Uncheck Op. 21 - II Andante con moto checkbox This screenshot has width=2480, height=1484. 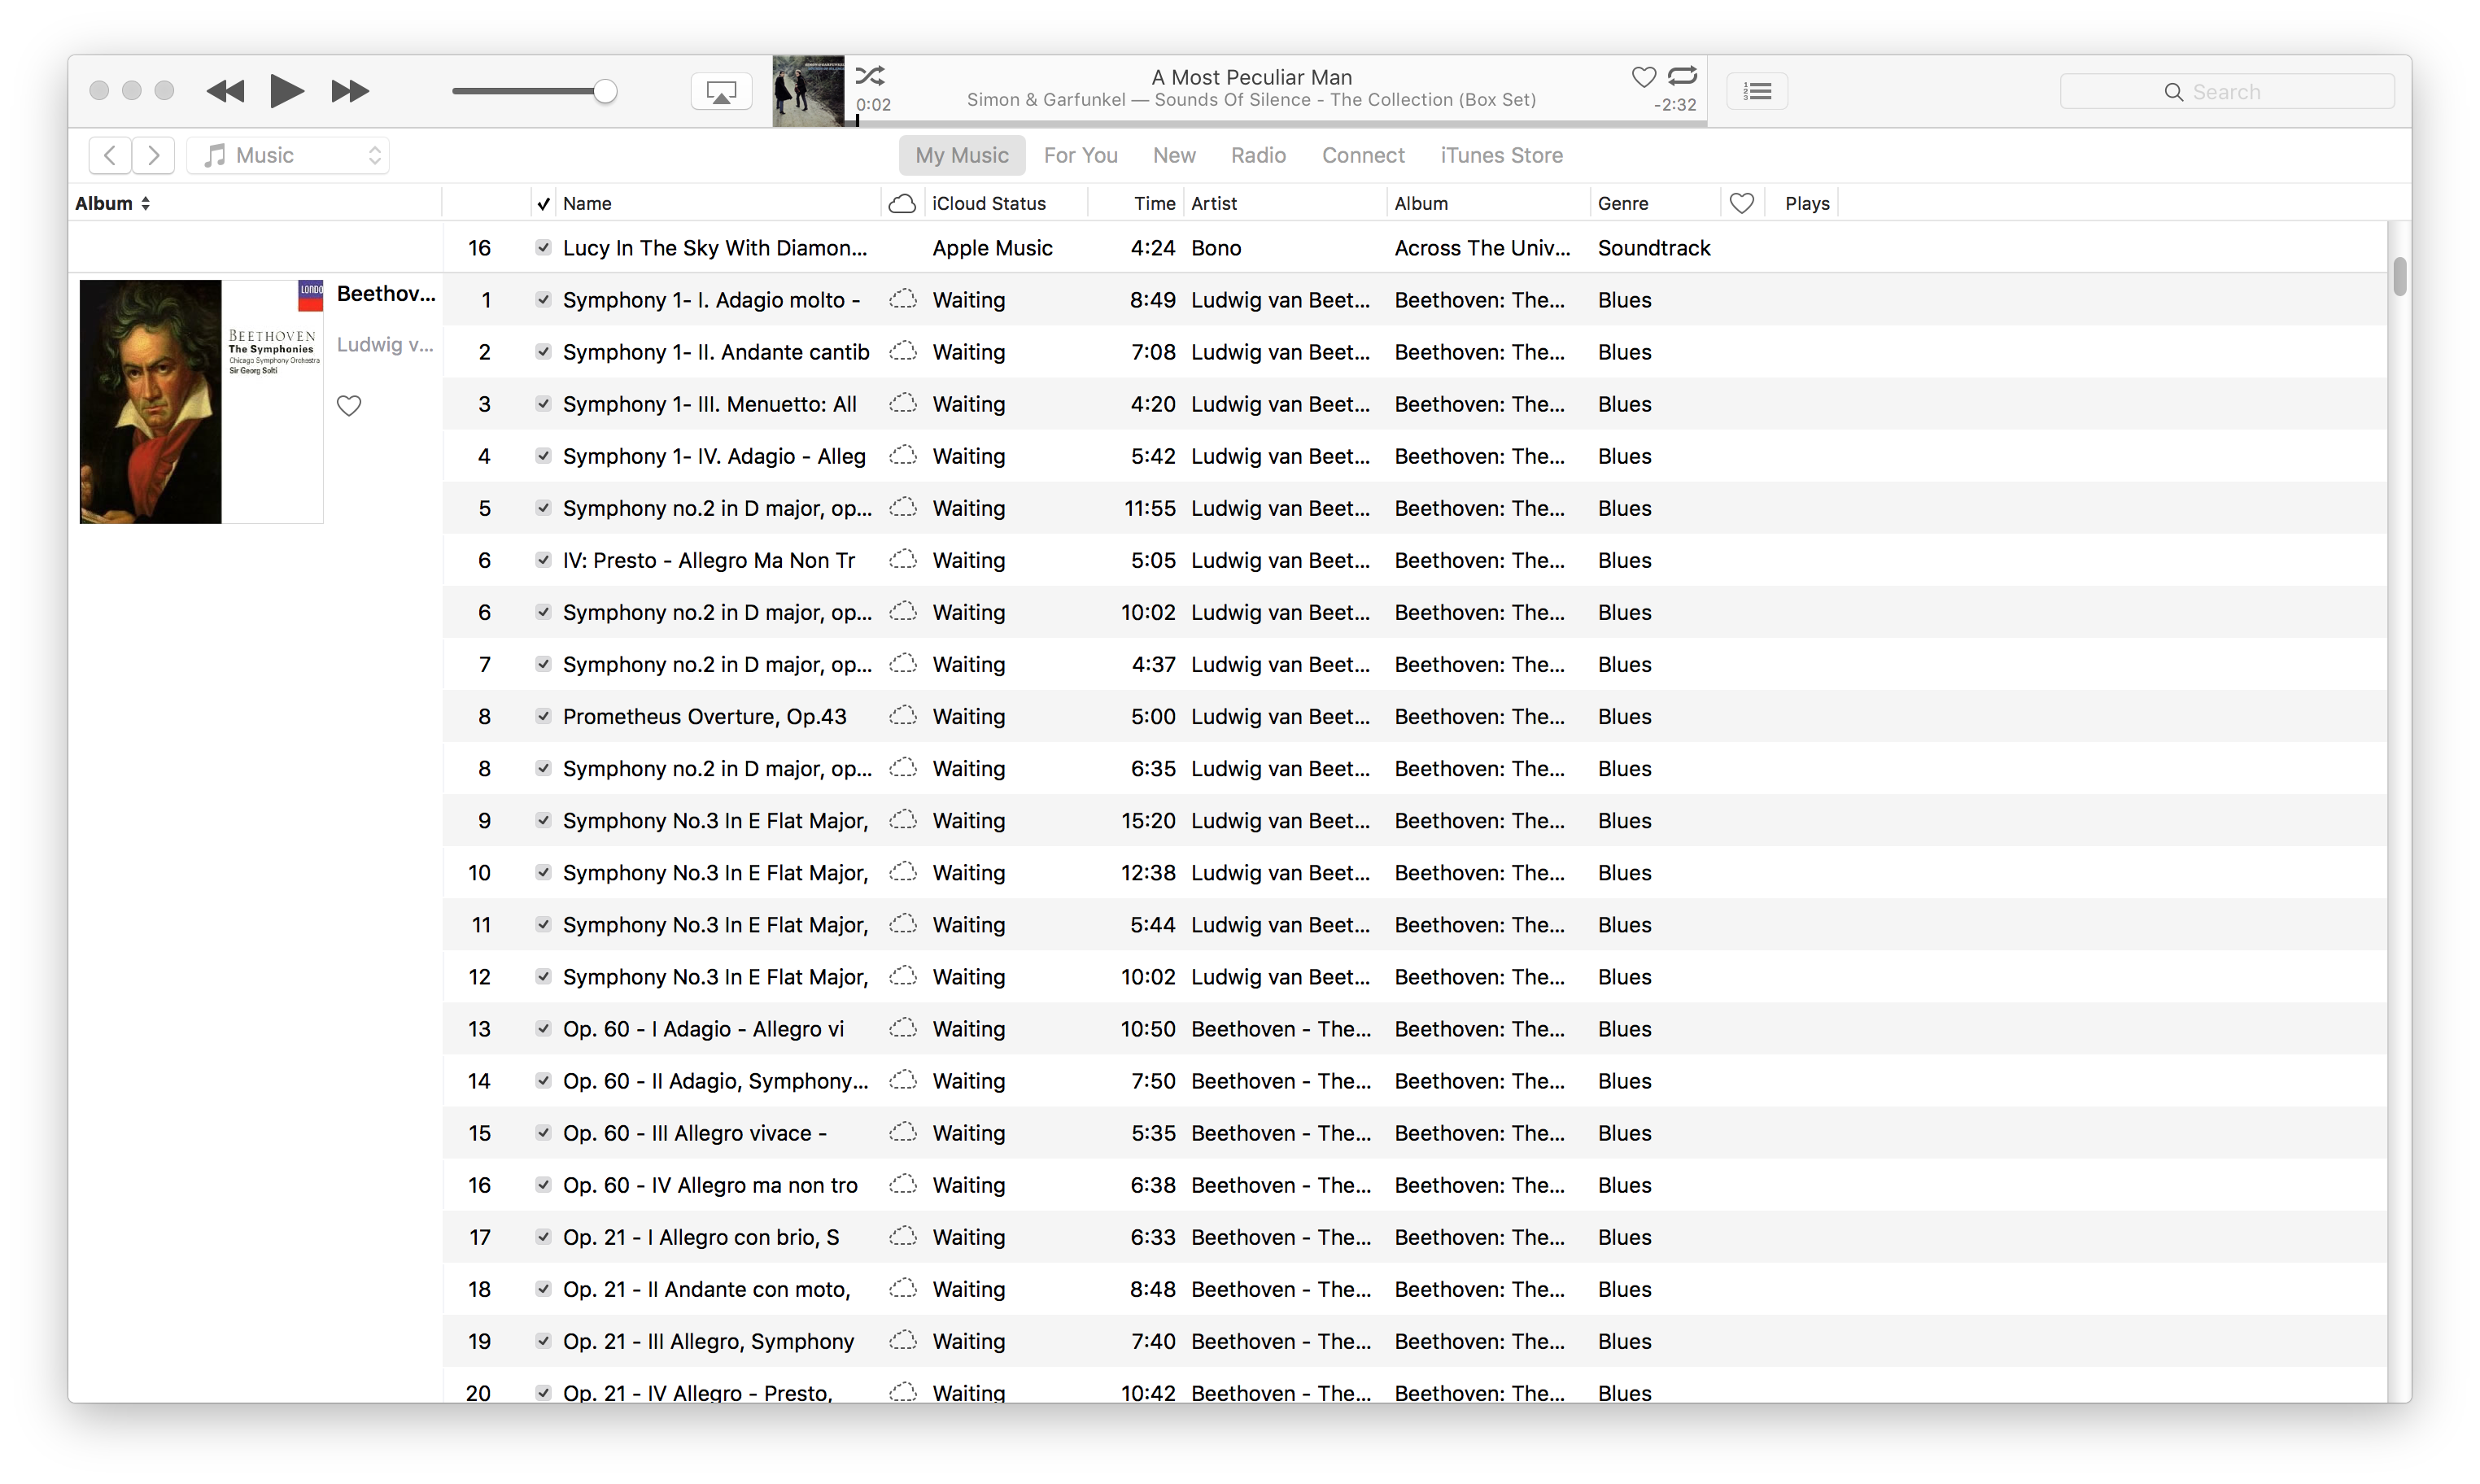point(543,1288)
